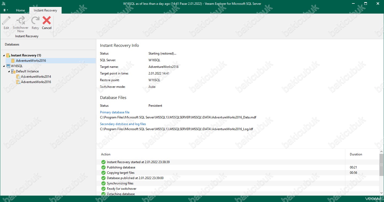Viewport: 384px width, 202px height.
Task: Click the Veeam Explorer app icon in title bar
Action: click(3, 3)
